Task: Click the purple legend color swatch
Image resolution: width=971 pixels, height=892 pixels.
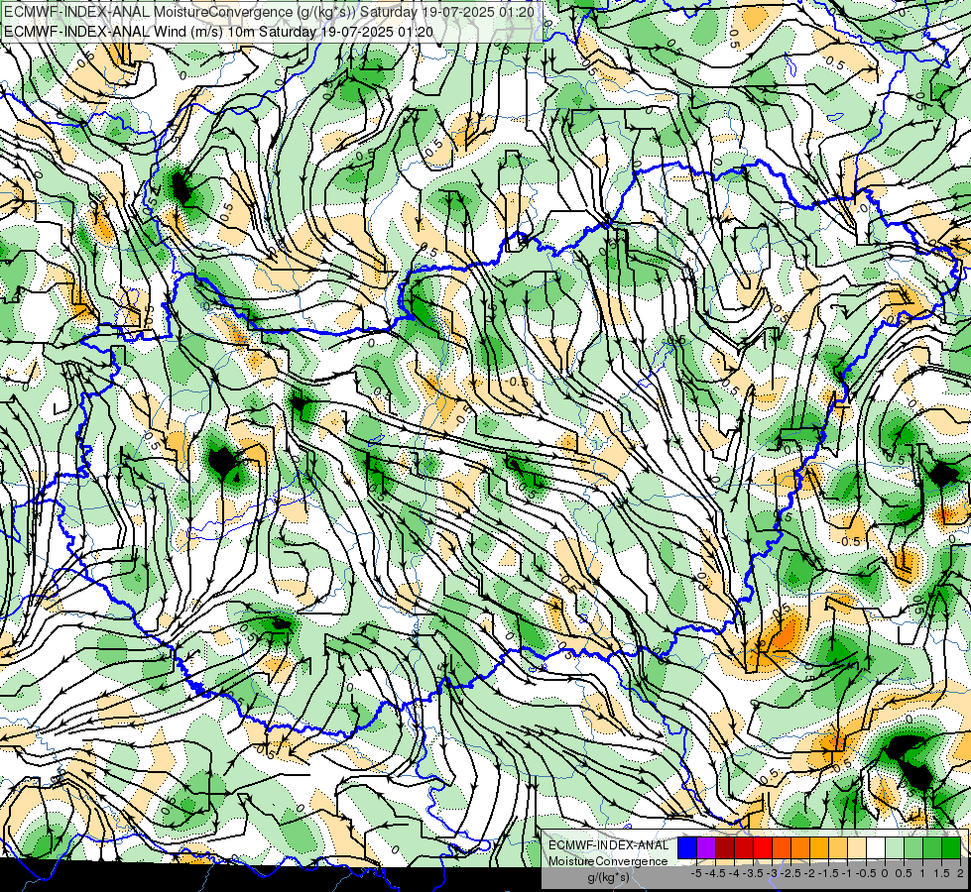Action: tap(706, 847)
